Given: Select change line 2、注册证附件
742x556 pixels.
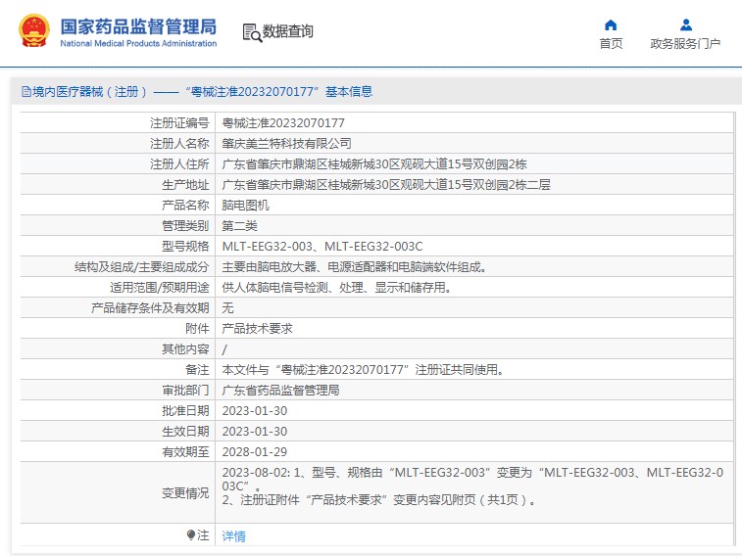Looking at the screenshot, I should tap(379, 500).
